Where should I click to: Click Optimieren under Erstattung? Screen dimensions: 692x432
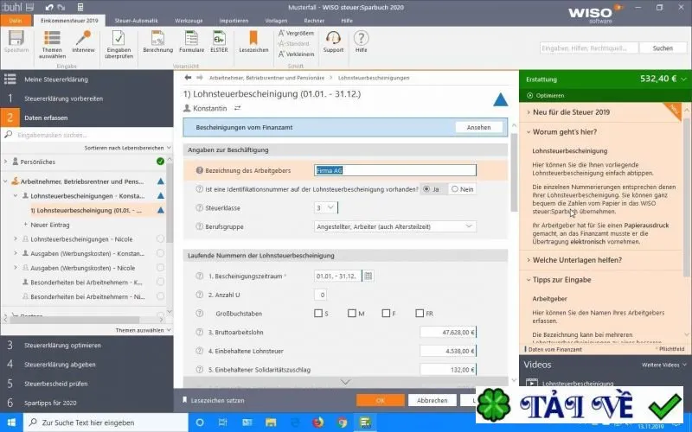(546, 96)
